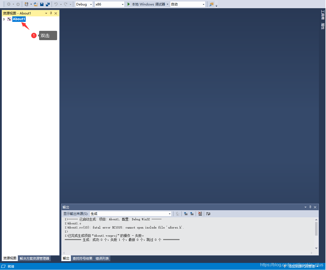Switch to the 解决方案资源管理器 tab
This screenshot has width=326, height=270.
[34, 258]
